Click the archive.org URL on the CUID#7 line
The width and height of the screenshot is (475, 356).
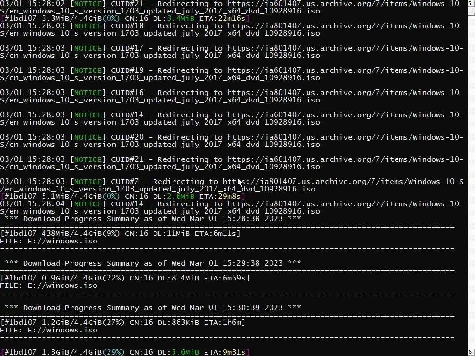point(343,182)
